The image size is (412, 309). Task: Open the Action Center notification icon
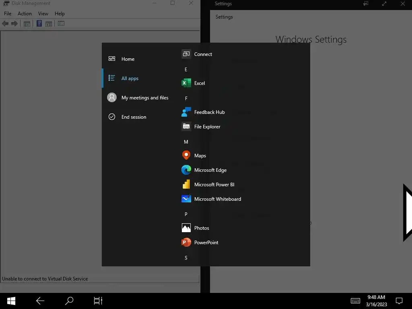point(399,301)
